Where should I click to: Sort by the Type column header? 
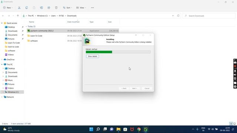pos(91,22)
